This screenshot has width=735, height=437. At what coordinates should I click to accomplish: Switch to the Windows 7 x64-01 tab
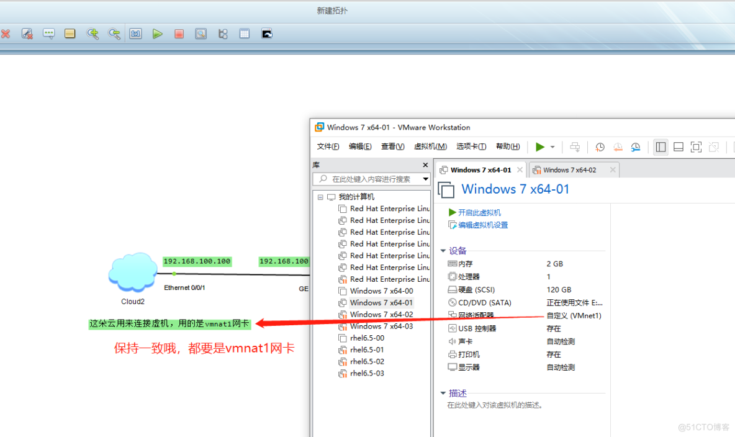pos(480,169)
